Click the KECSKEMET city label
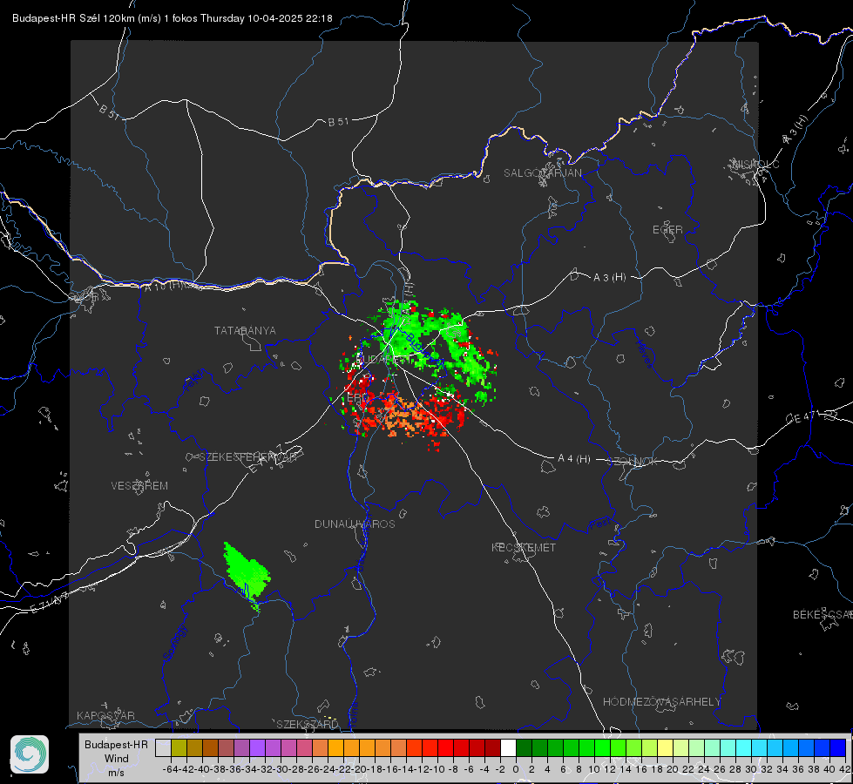853x784 pixels. pyautogui.click(x=524, y=547)
